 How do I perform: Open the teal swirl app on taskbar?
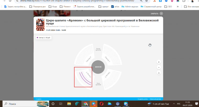click(x=77, y=104)
